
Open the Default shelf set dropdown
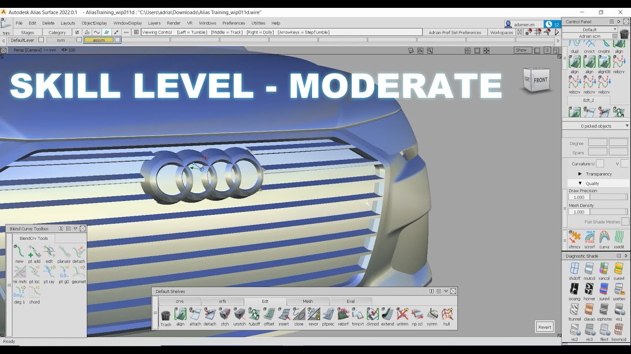tap(590, 29)
